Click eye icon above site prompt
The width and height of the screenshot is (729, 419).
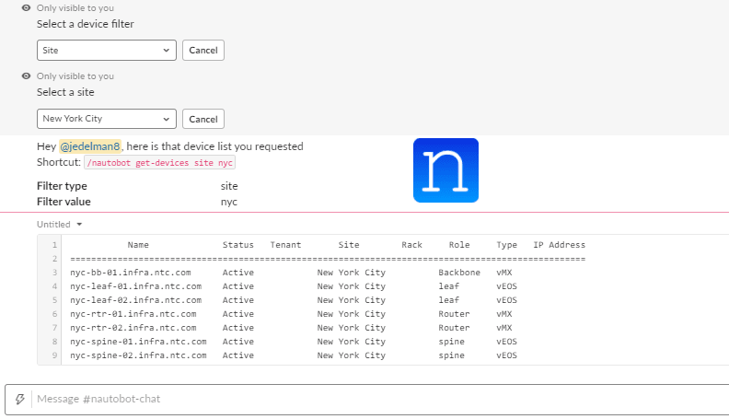pyautogui.click(x=27, y=76)
